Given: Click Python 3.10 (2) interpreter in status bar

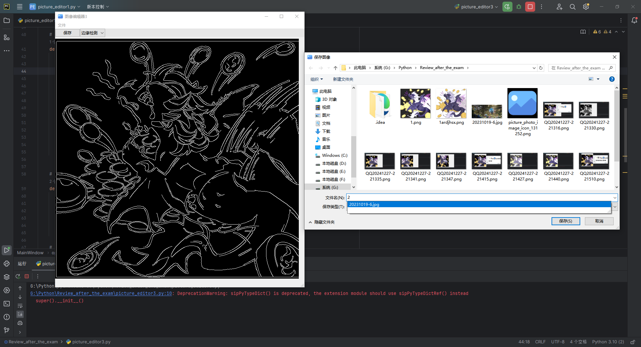Looking at the screenshot, I should click(x=608, y=342).
